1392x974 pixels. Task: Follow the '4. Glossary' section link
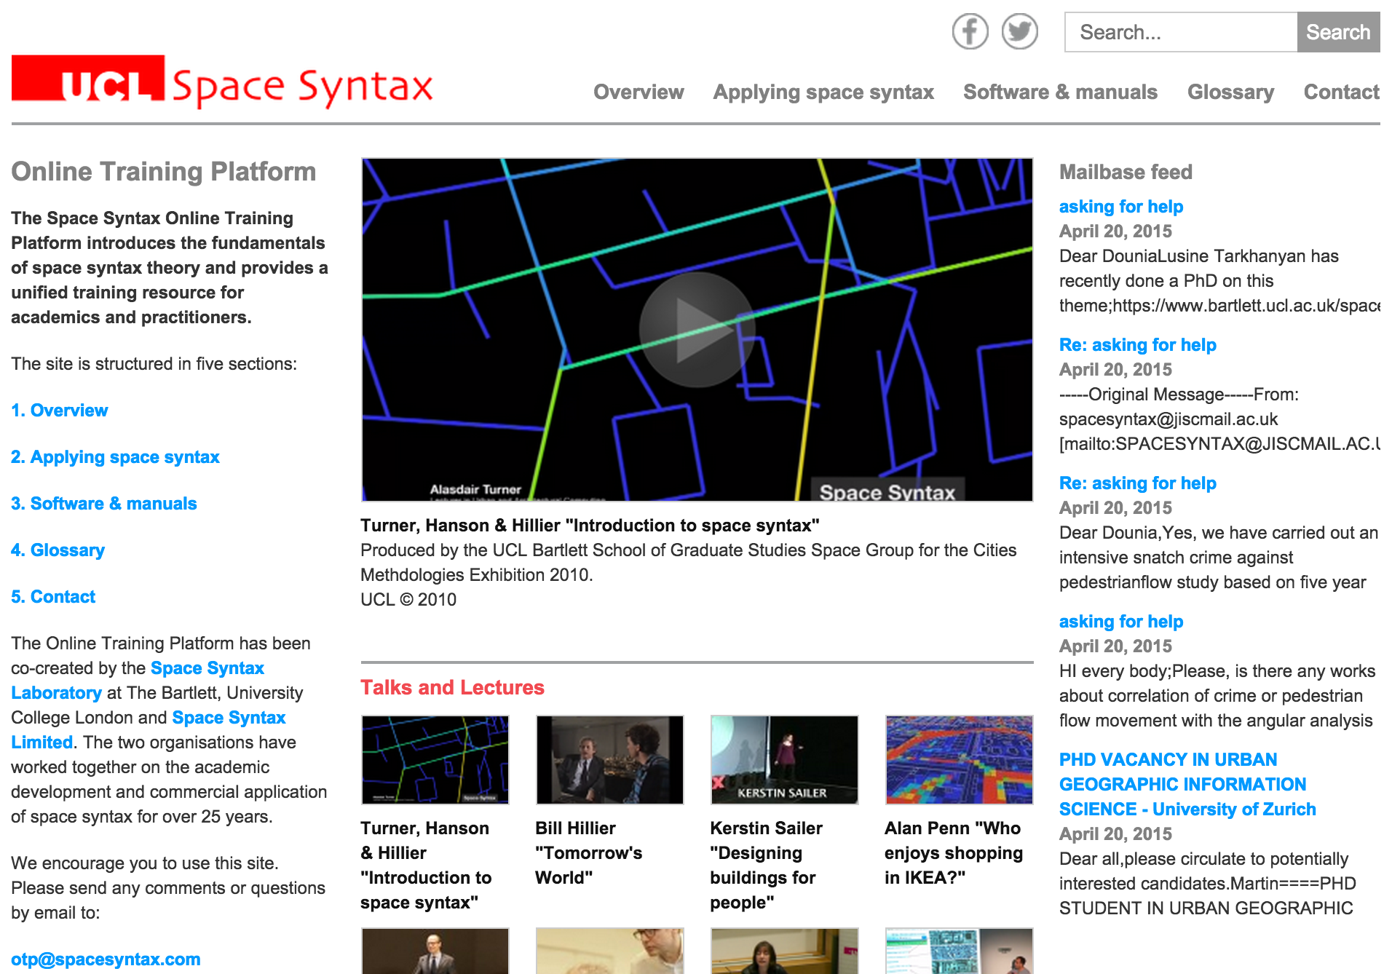click(x=58, y=550)
